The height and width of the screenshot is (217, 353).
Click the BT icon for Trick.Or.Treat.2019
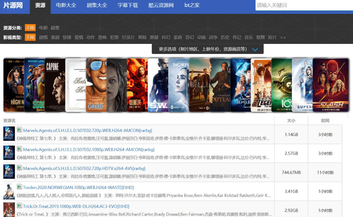point(19,206)
